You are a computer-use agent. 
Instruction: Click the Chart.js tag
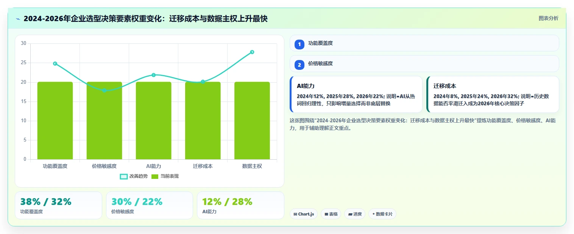coord(304,214)
